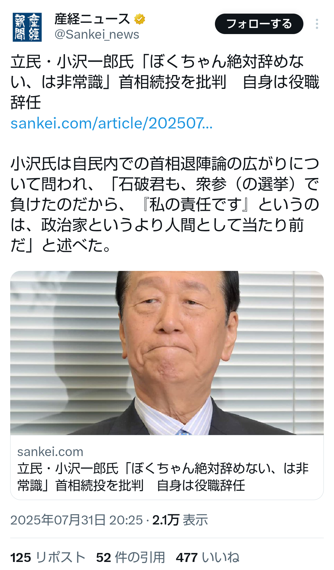The image size is (334, 570).
Task: Tap the フォローする button
Action: point(259,24)
